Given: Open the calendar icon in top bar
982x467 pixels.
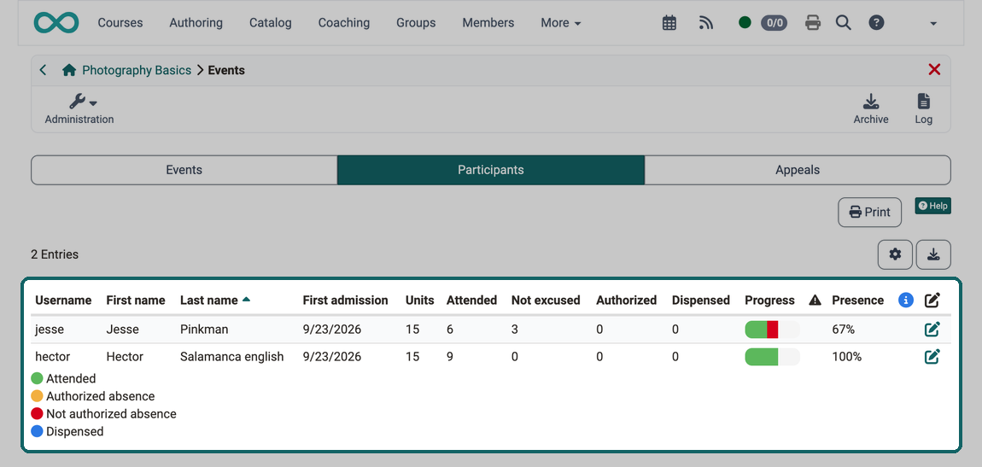Looking at the screenshot, I should 669,23.
